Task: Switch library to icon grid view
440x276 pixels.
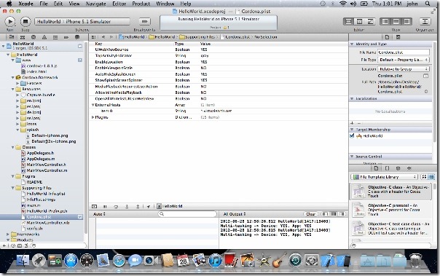Action: [x=424, y=177]
